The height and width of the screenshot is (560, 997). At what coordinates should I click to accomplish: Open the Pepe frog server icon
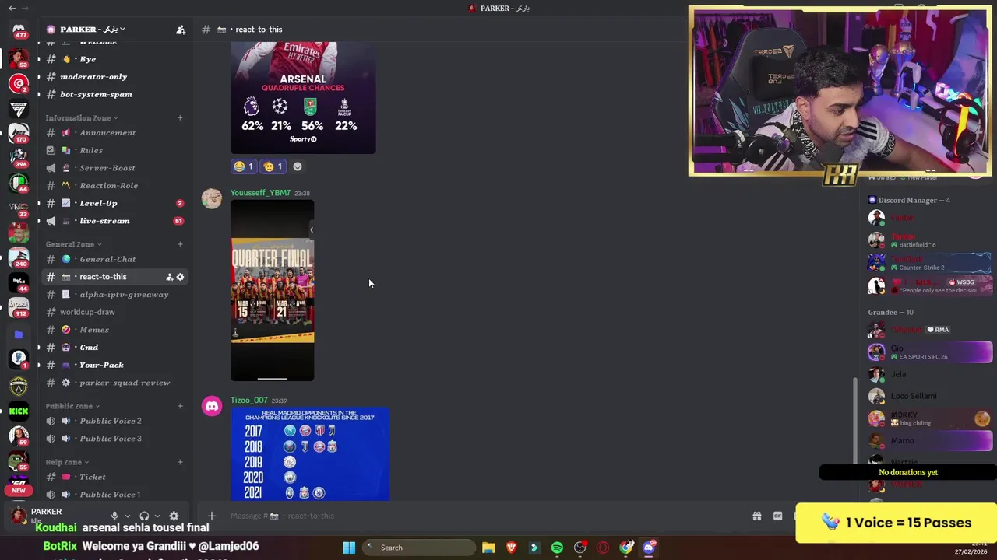click(x=19, y=461)
